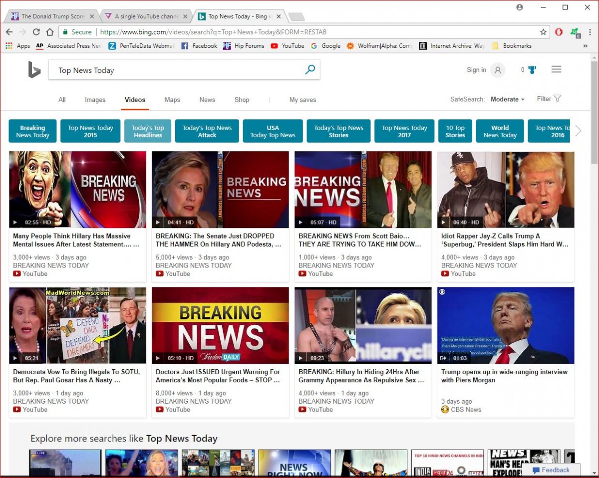Open the Facebook bookmark
599x478 pixels.
tap(199, 46)
